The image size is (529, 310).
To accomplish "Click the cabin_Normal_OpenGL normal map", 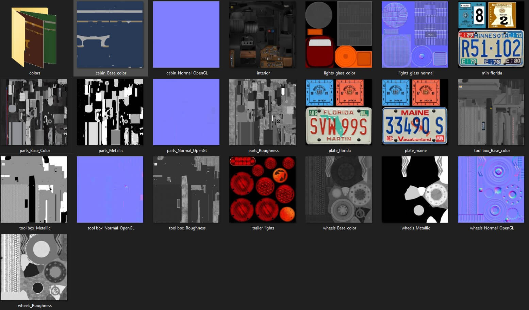I will tap(186, 35).
